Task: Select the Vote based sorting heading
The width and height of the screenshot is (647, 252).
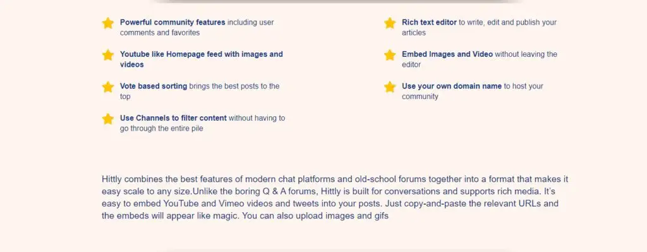Action: tap(154, 86)
